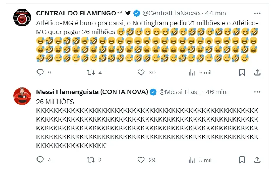
Task: View analytics of Messi Flamenguista's tweet
Action: coord(192,160)
